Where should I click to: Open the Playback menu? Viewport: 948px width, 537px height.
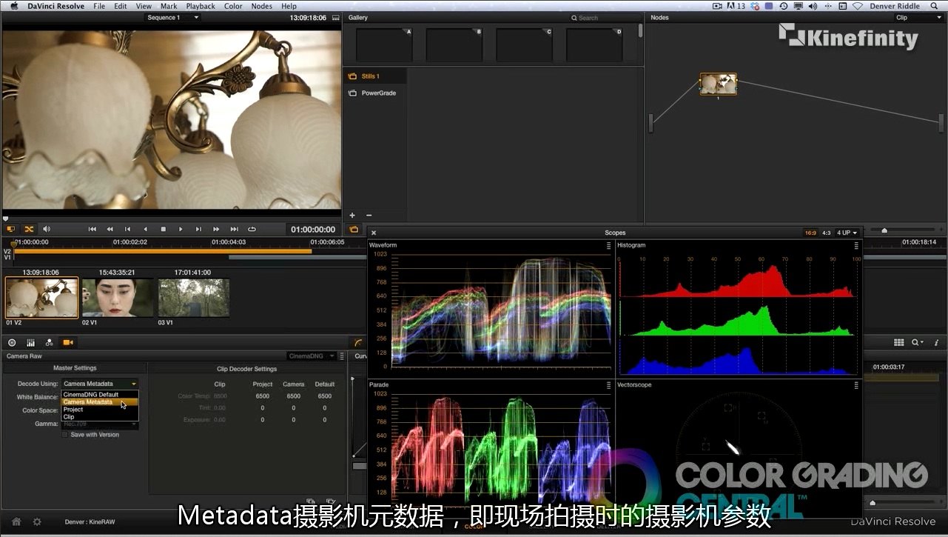coord(201,6)
